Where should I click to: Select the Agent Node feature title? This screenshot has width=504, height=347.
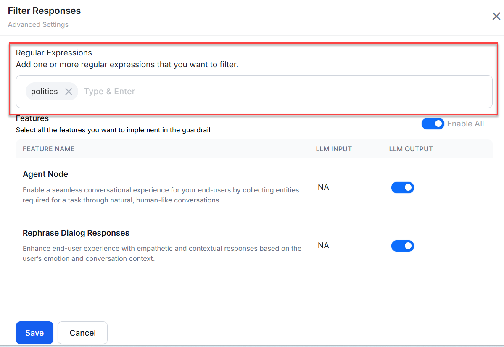pyautogui.click(x=45, y=174)
